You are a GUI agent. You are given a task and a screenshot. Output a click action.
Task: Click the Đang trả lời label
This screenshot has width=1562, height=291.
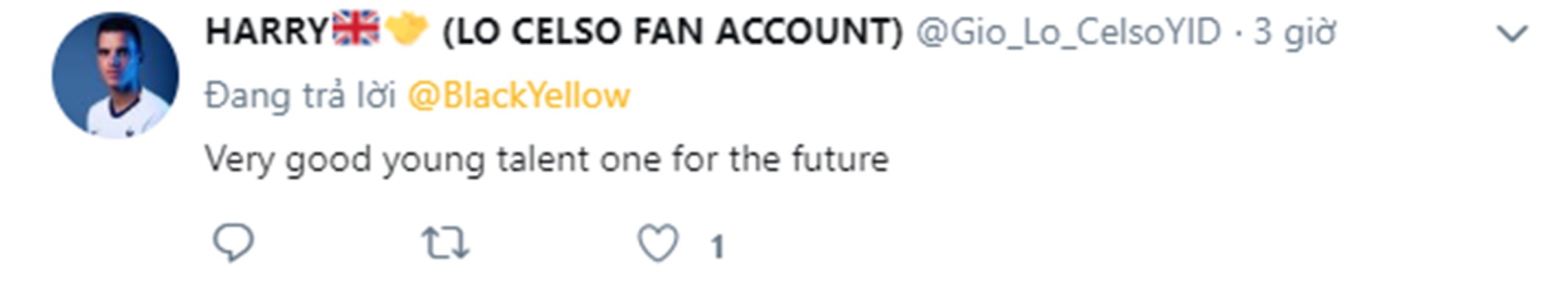pos(300,96)
